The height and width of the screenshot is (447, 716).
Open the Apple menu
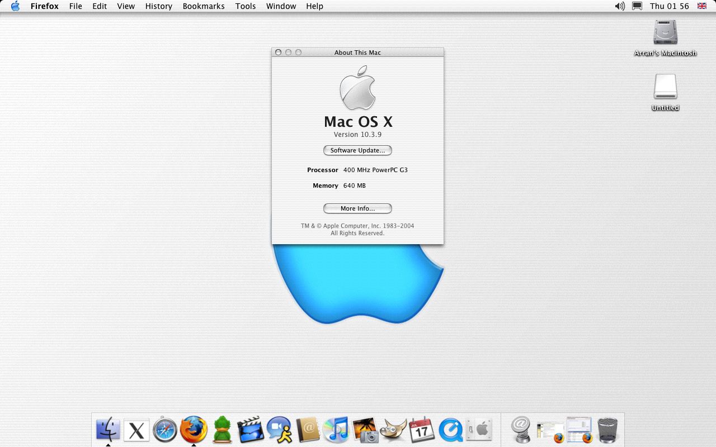click(x=15, y=6)
